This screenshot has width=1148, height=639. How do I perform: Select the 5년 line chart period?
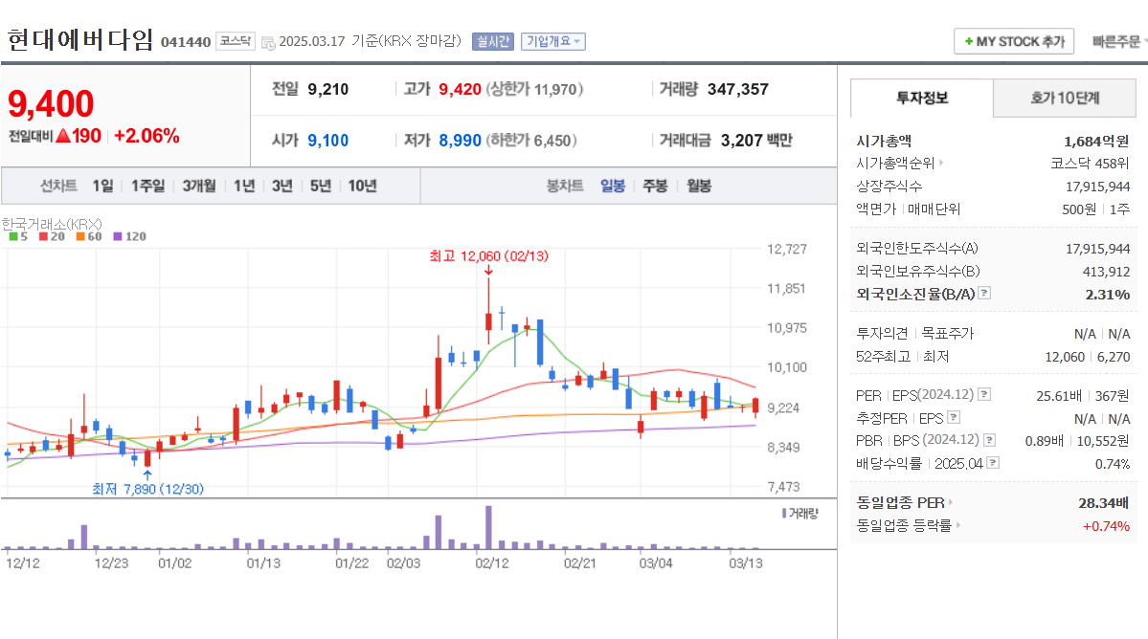320,186
